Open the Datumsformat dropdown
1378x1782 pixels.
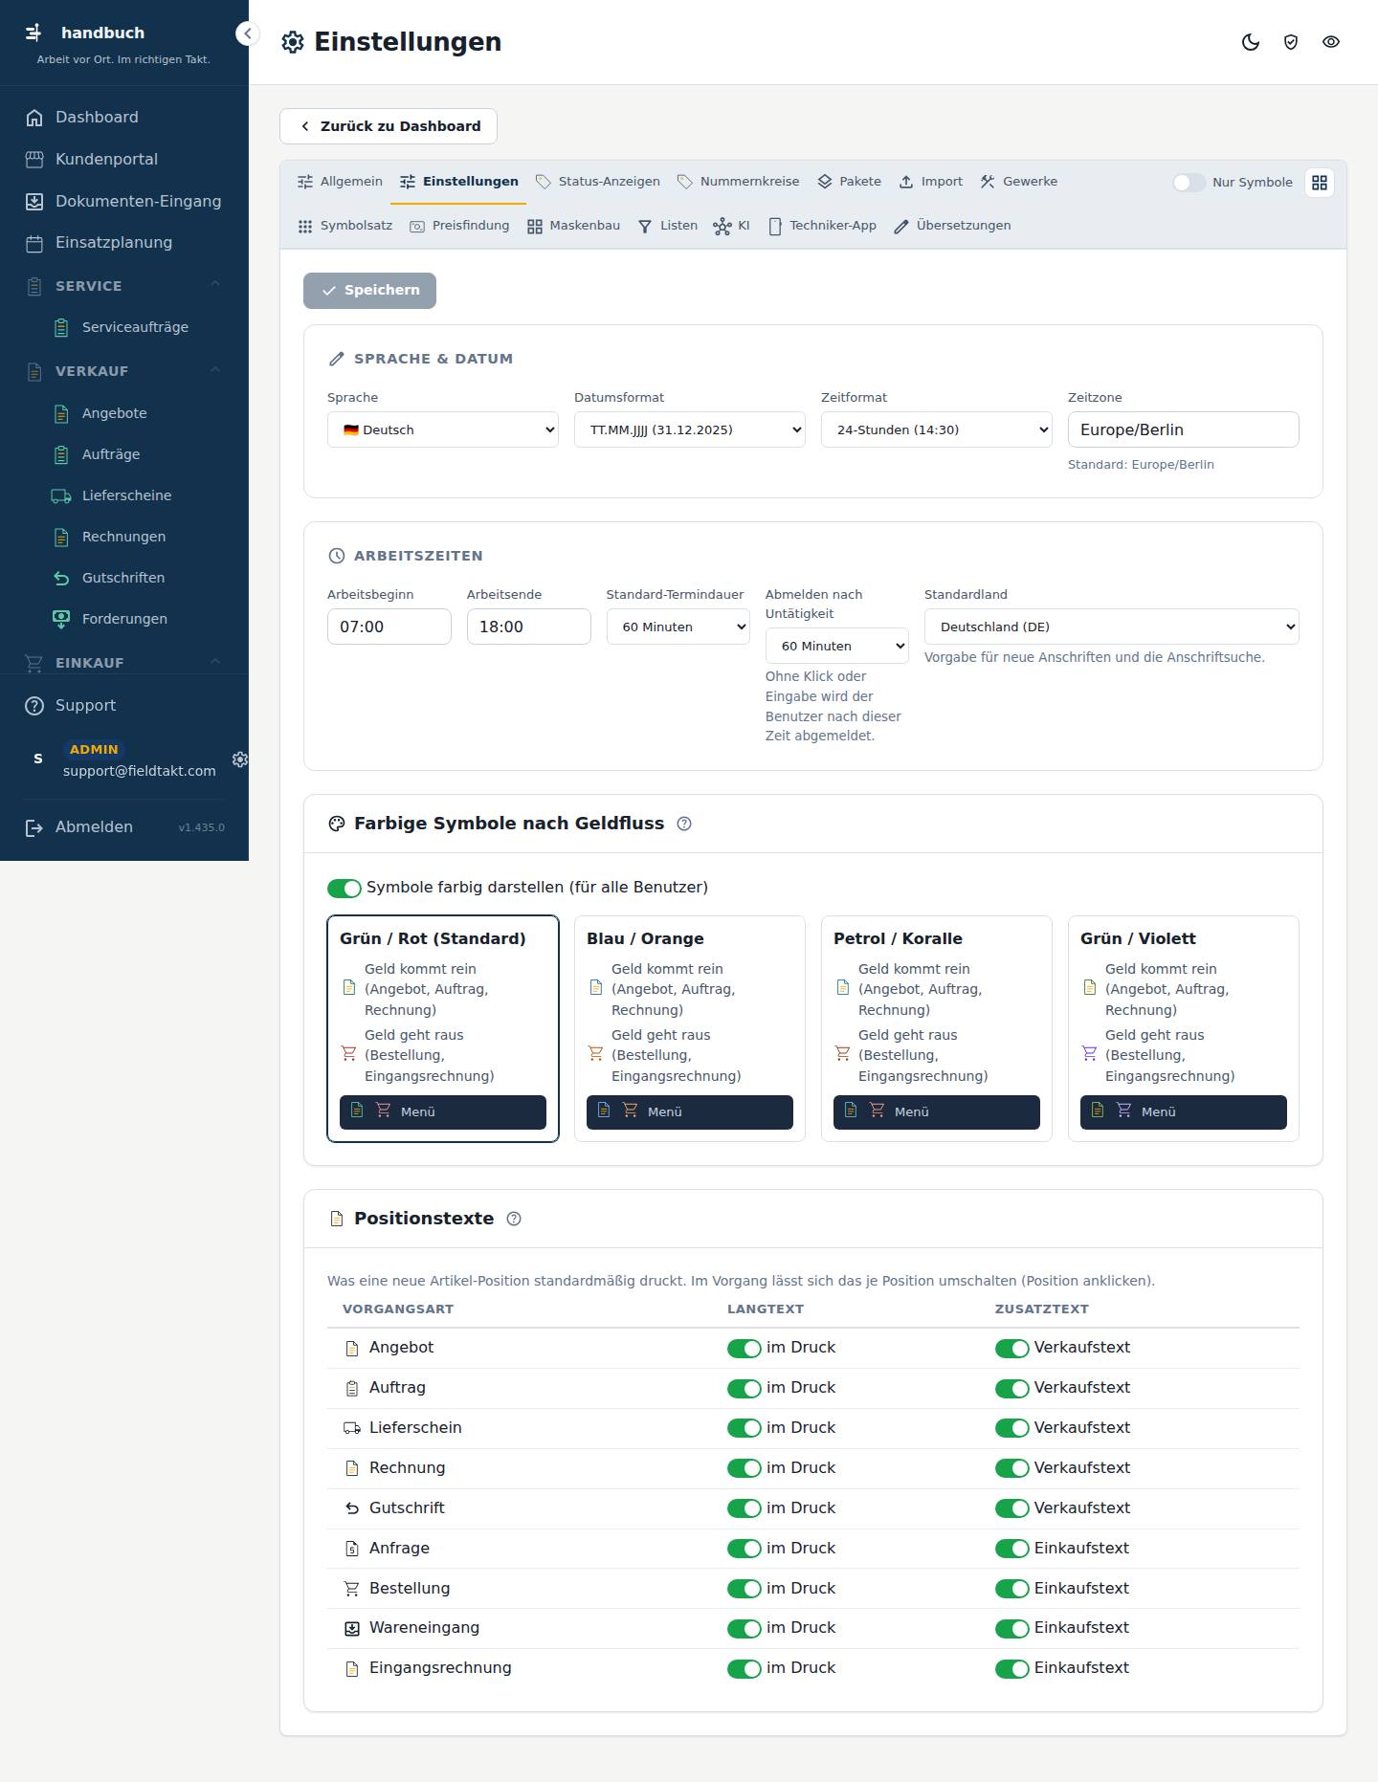[x=690, y=429]
